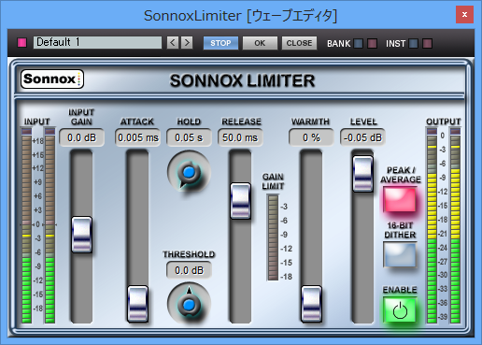Select the next preset arrow
482x345 pixels.
tap(187, 43)
